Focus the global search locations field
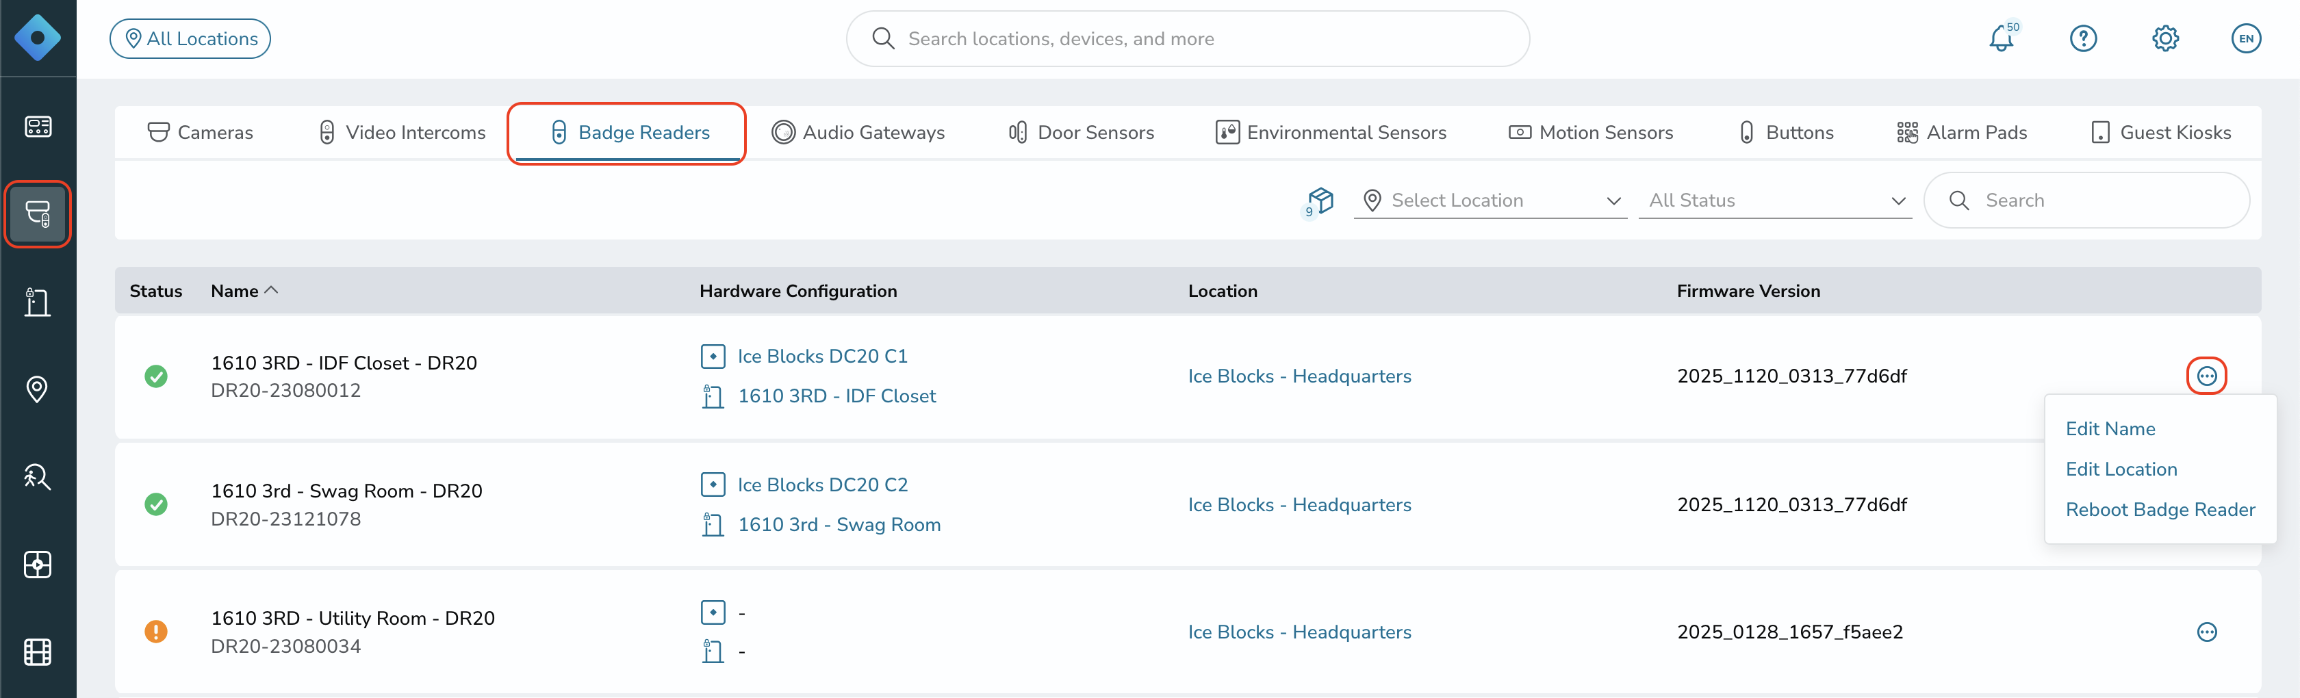This screenshot has width=2300, height=698. [x=1188, y=38]
